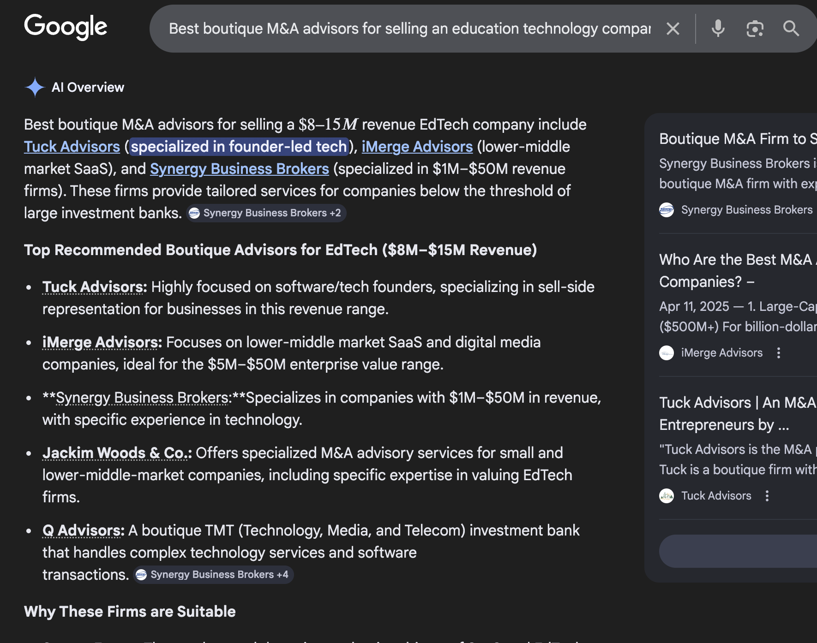
Task: Open the three-dot menu beside Tuck Advisors
Action: 767,495
